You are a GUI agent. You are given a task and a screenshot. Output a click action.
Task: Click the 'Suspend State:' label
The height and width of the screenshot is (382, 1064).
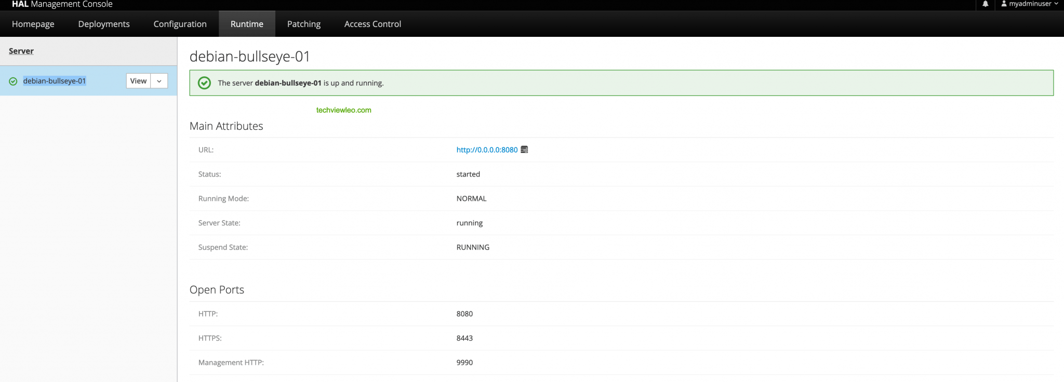(x=223, y=247)
